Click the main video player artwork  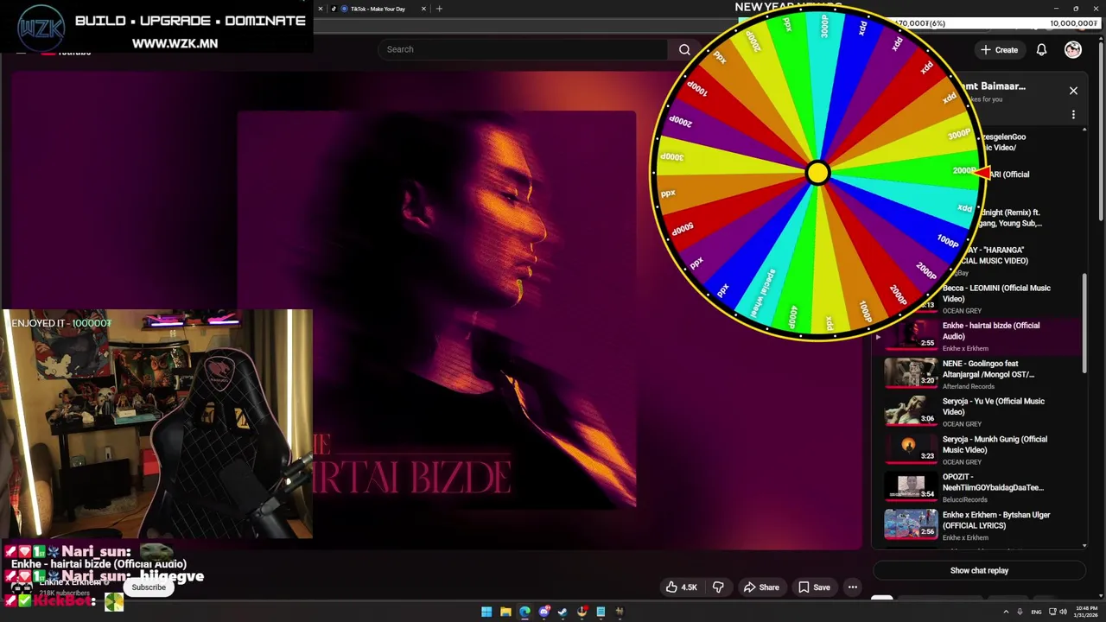[436, 309]
